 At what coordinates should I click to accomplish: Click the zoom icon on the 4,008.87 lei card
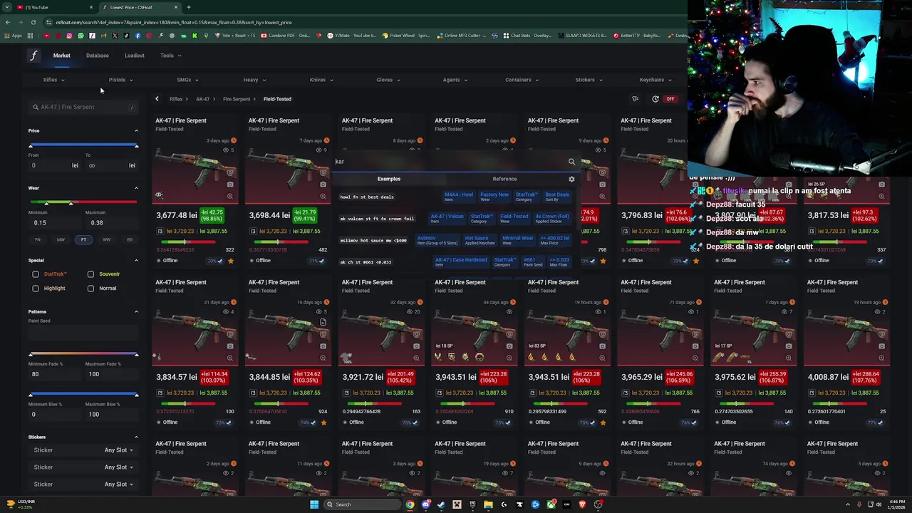(881, 358)
